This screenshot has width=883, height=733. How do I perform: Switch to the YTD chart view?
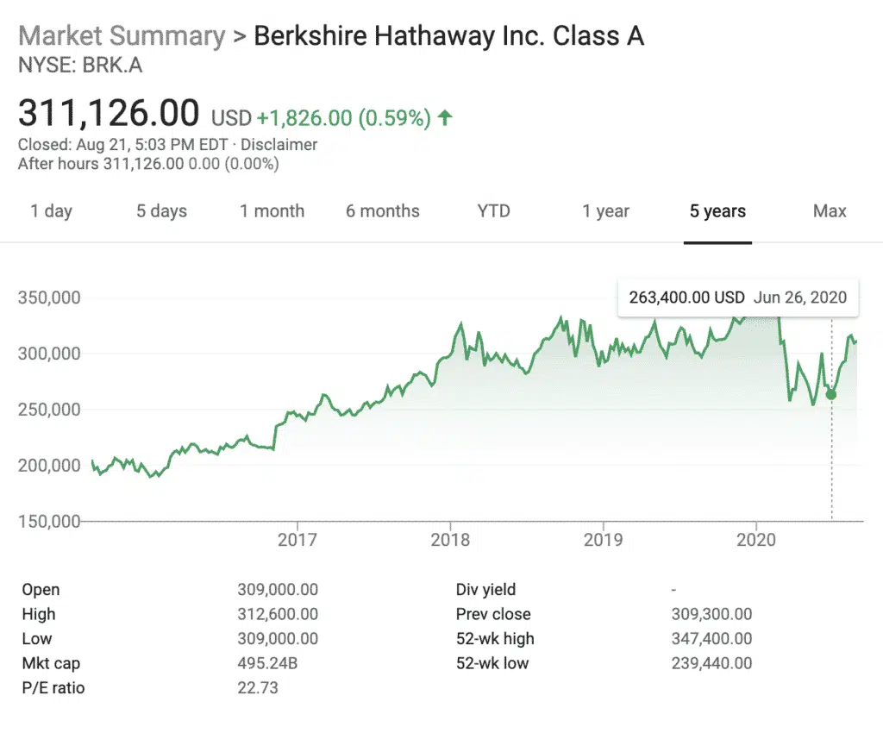coord(492,210)
